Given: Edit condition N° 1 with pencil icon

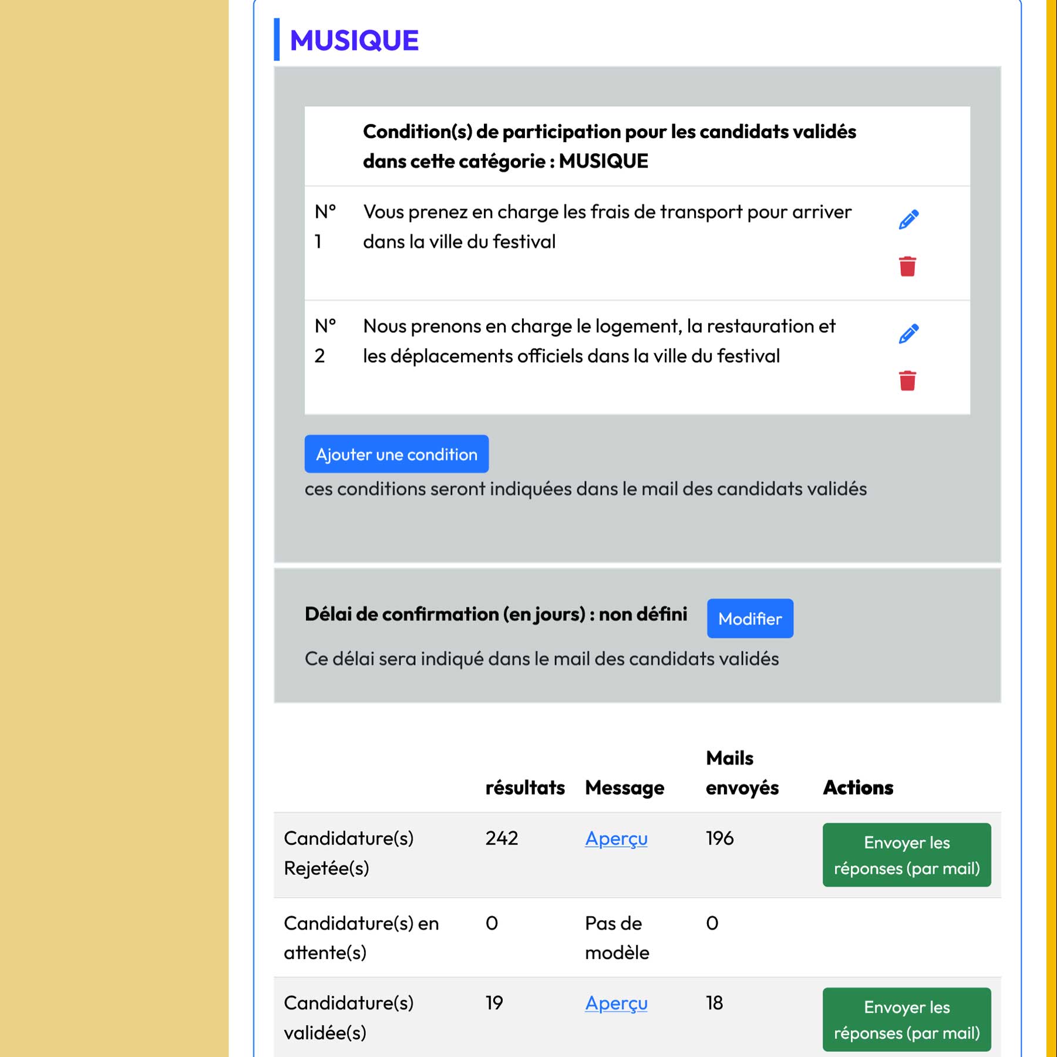Looking at the screenshot, I should pyautogui.click(x=908, y=220).
